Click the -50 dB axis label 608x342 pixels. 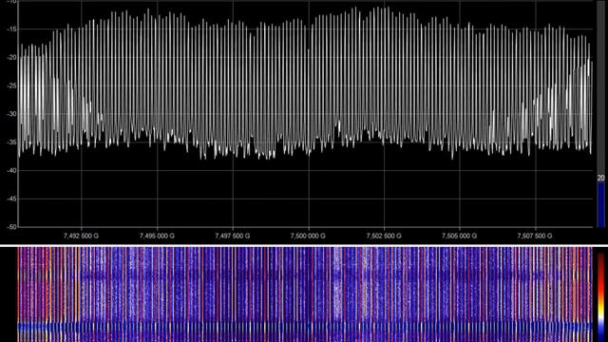(12, 228)
